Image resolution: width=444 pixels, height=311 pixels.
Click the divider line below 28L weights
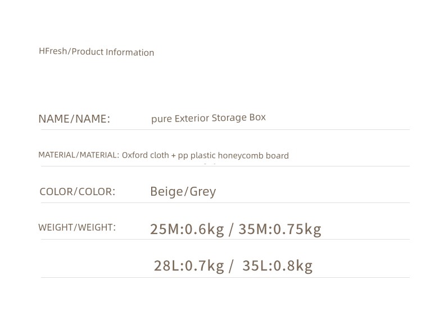(x=225, y=277)
